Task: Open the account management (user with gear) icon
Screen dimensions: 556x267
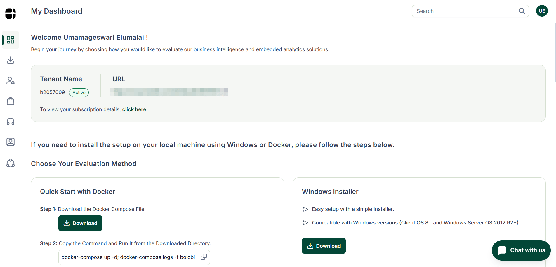Action: (11, 81)
